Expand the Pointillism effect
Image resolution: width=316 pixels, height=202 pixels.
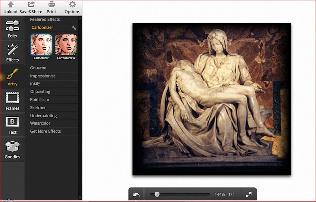click(x=39, y=100)
